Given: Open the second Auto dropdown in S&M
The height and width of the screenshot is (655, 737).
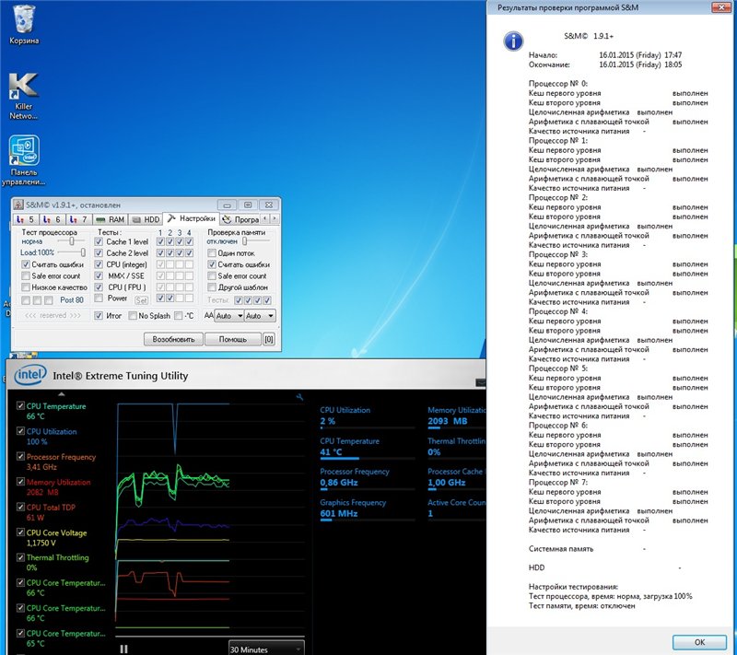Looking at the screenshot, I should point(260,316).
